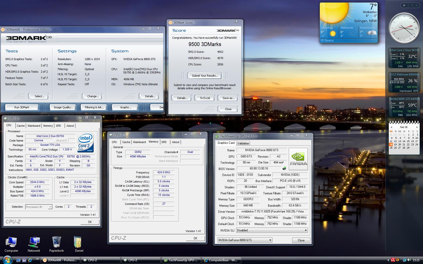Click the Windows Start orb

tap(7, 260)
